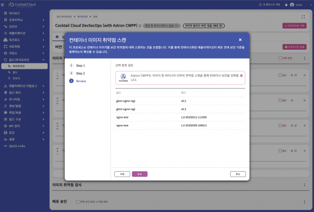Select 빌드 submenu item
Viewport: 314px width, 212px height.
tap(13, 72)
